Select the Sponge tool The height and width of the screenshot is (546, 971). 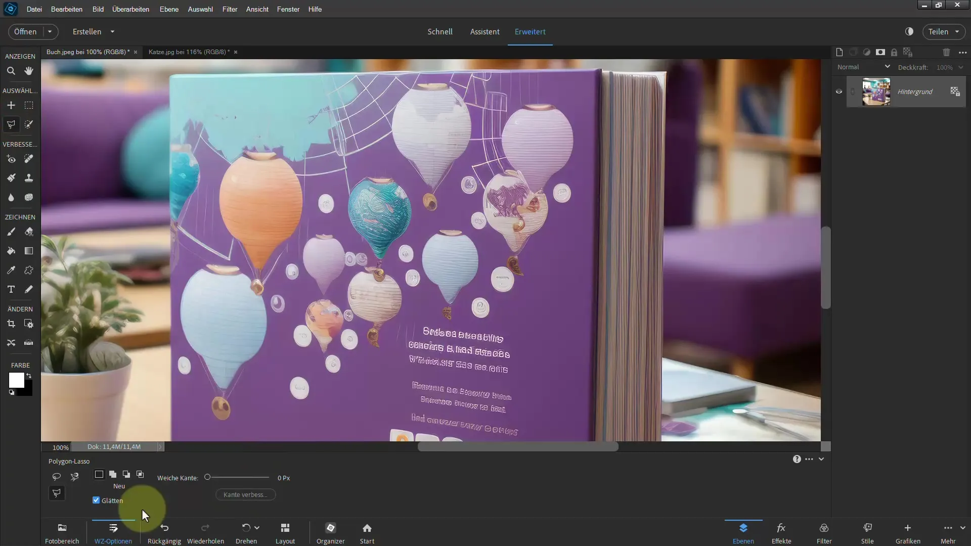[29, 197]
